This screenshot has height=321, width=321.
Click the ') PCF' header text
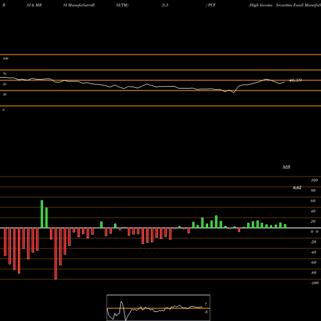[x=211, y=5]
